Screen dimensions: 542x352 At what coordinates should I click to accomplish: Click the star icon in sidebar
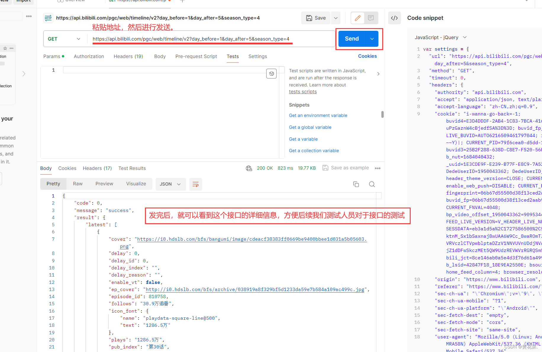[5, 48]
